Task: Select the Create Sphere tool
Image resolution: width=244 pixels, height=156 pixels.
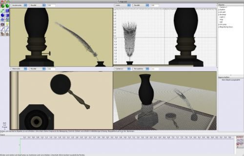Action: point(3,15)
